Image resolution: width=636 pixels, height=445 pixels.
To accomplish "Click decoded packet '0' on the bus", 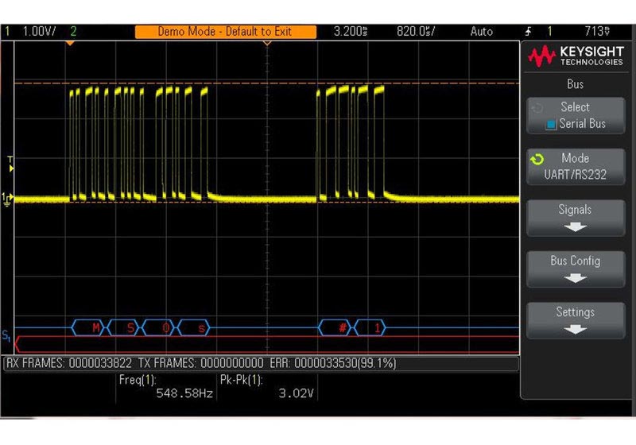I will [158, 327].
